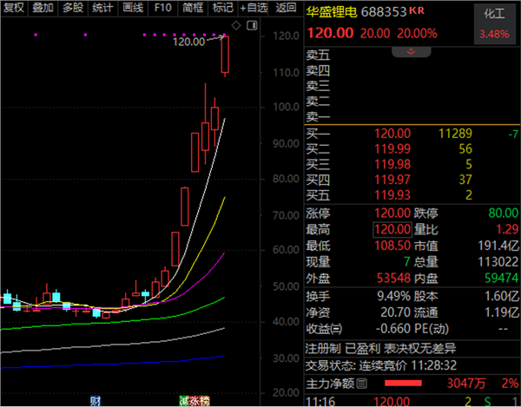Viewport: 521px width, 407px height.
Task: Click the 复权 toolbar button
Action: point(14,8)
